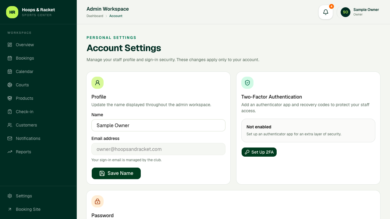This screenshot has width=390, height=219.
Task: Click the Account breadcrumb
Action: [x=116, y=16]
